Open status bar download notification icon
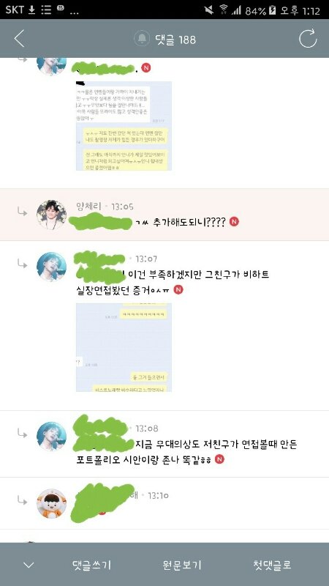This screenshot has height=586, width=329. pos(32,10)
